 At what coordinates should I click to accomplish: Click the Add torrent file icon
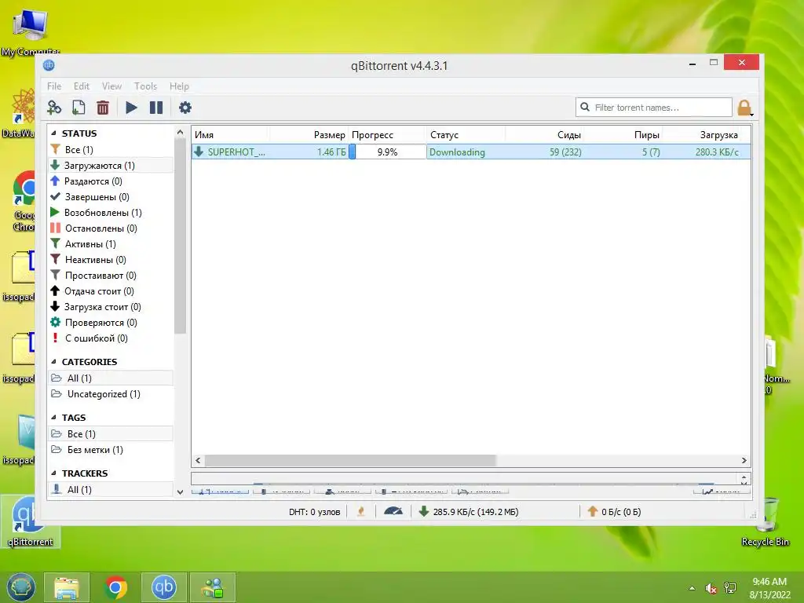coord(79,108)
